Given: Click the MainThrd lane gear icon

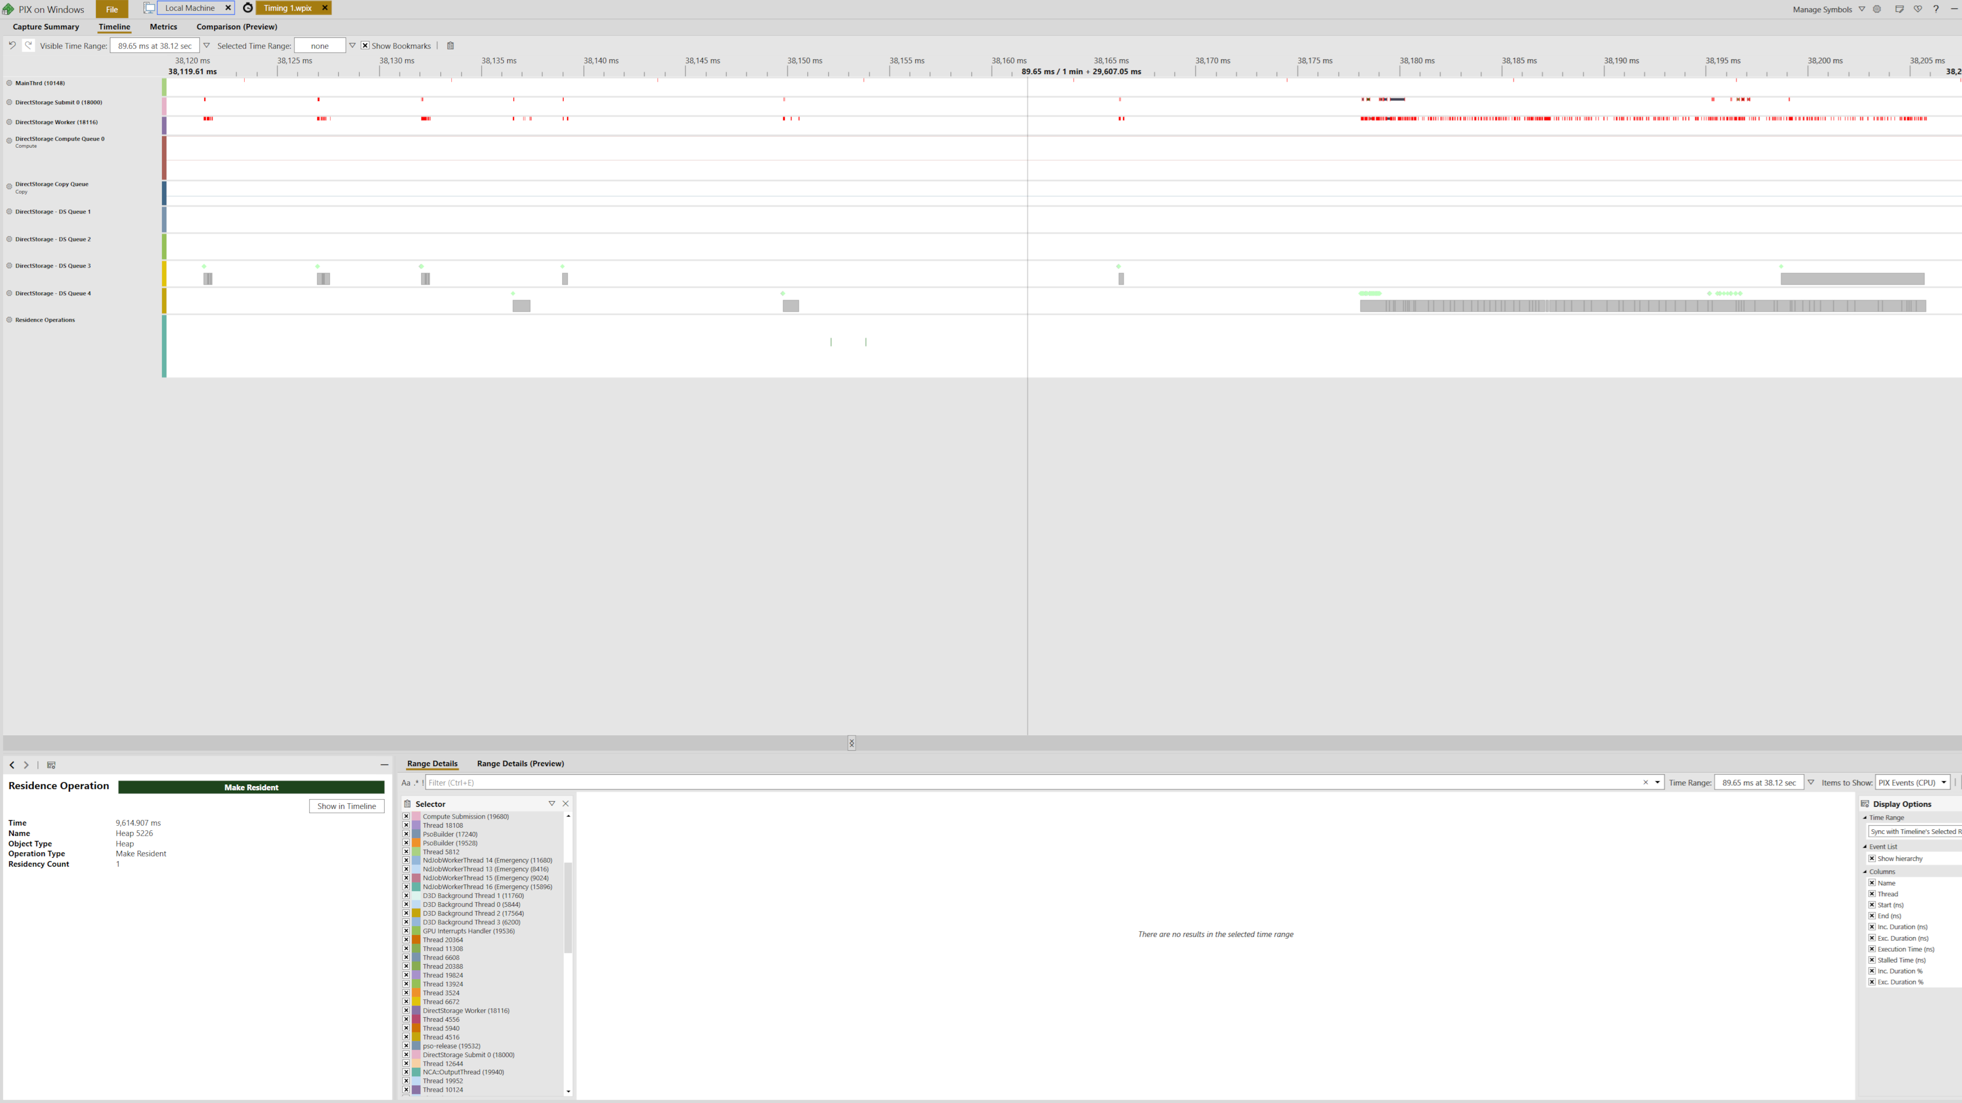Looking at the screenshot, I should (9, 83).
